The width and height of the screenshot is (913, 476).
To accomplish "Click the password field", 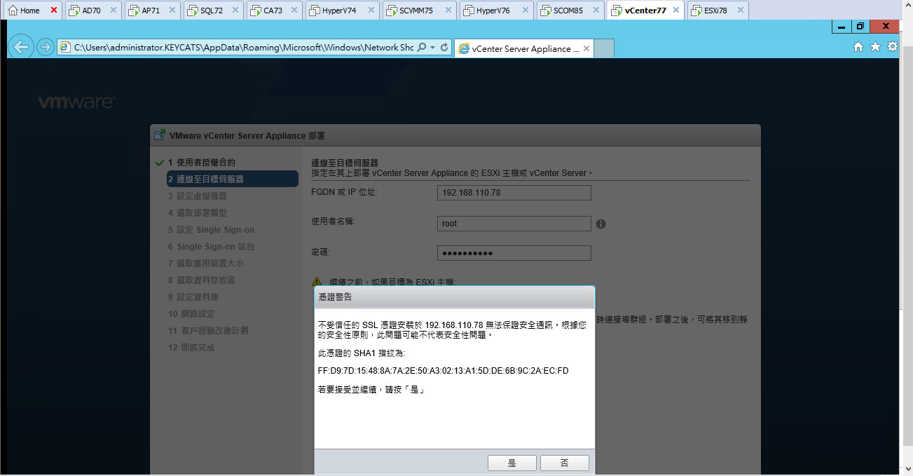I will [x=514, y=253].
